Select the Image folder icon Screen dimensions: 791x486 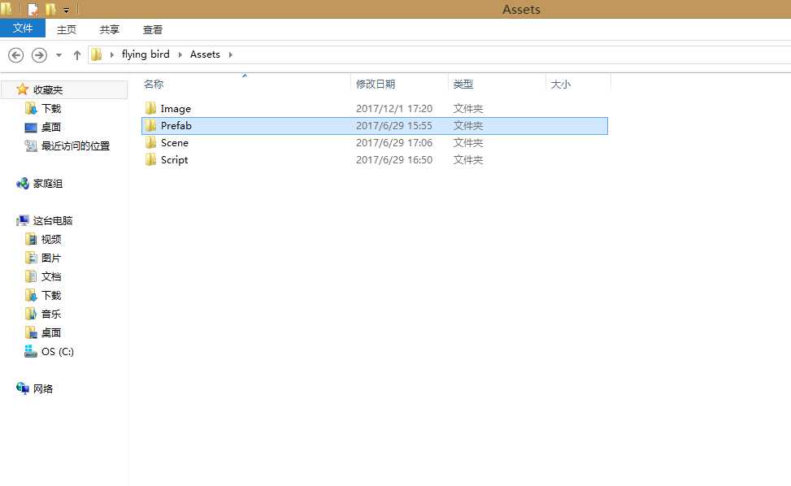(x=150, y=108)
